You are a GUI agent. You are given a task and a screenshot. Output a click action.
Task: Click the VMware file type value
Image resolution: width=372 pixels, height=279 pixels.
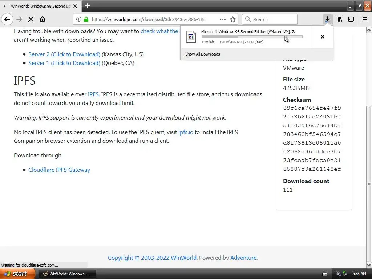(x=294, y=68)
